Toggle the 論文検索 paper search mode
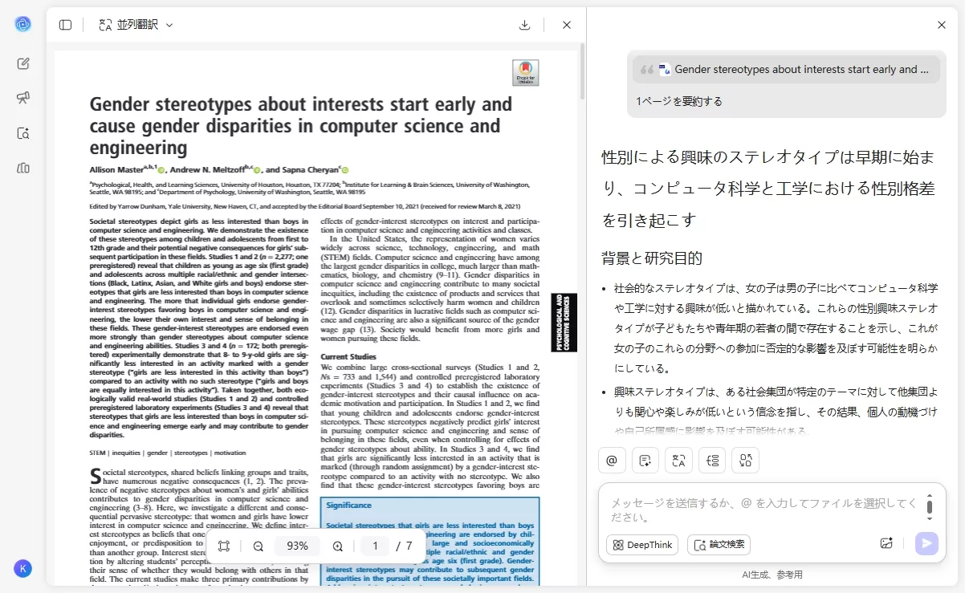This screenshot has height=593, width=965. tap(719, 545)
